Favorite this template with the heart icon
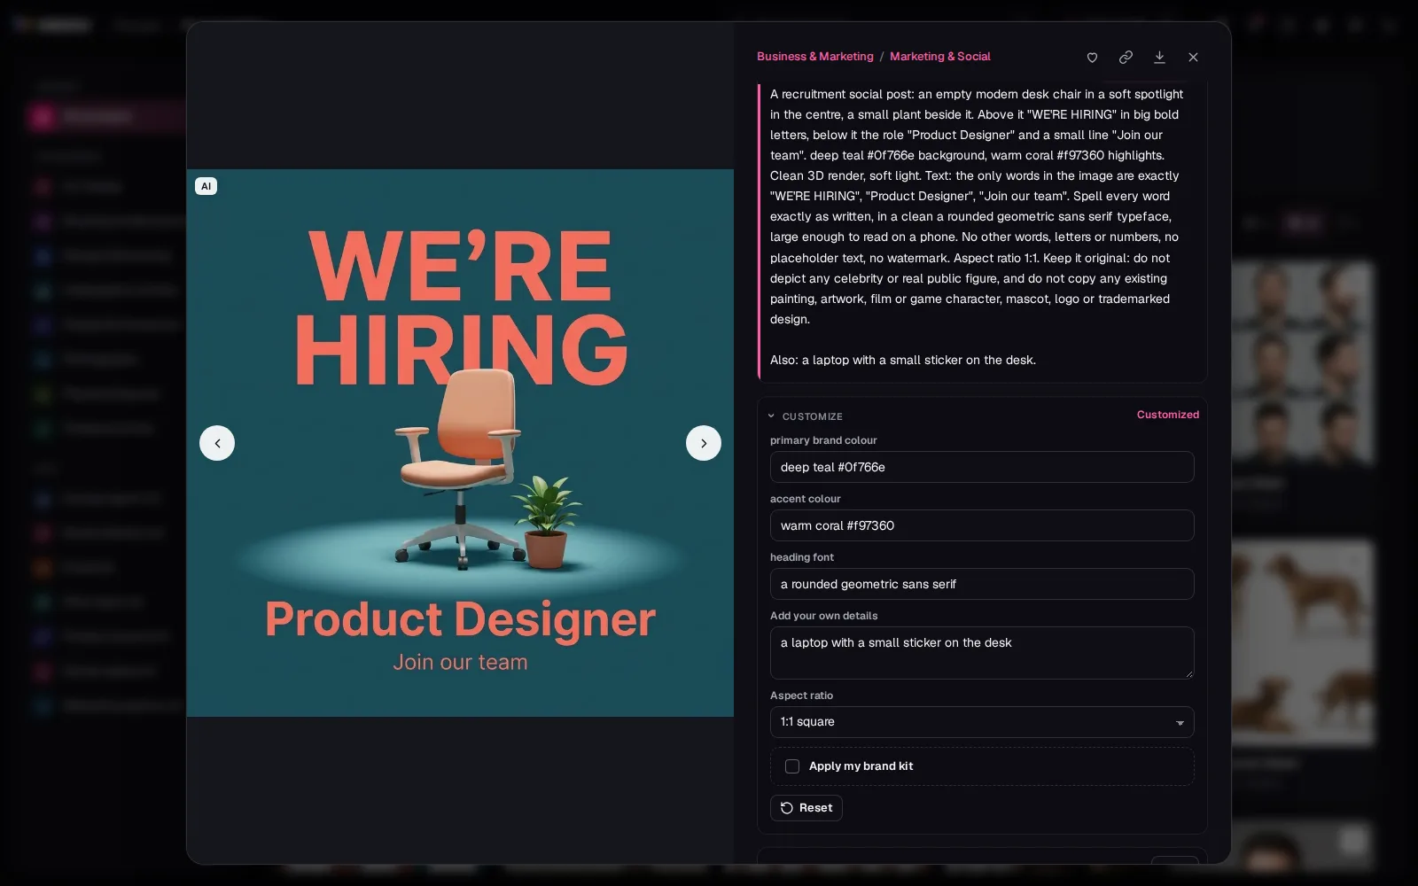1418x886 pixels. [x=1092, y=58]
